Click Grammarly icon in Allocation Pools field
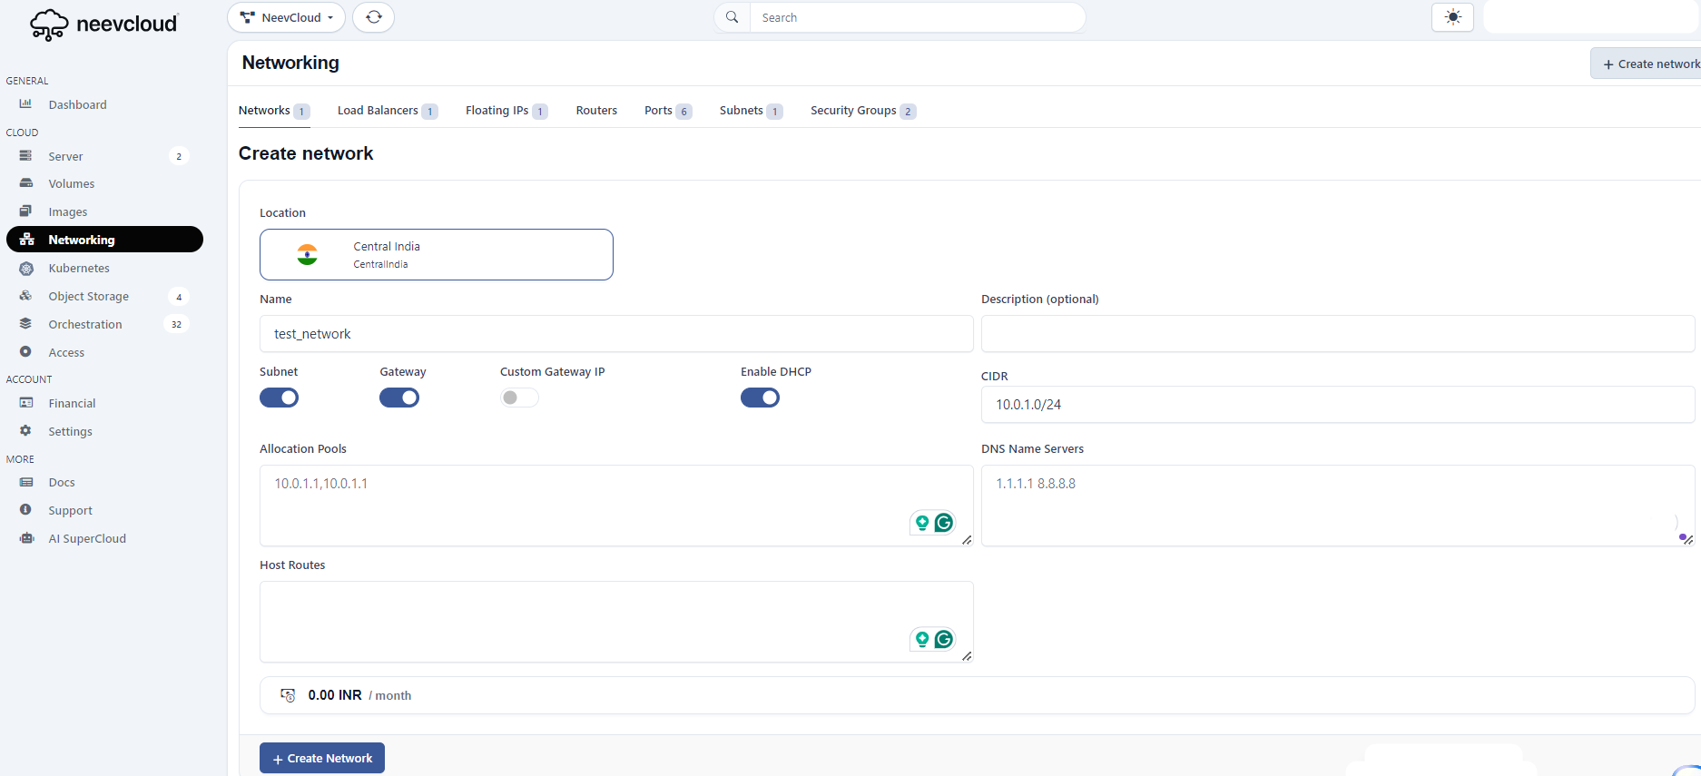Screen dimensions: 1701x776 pos(944,523)
